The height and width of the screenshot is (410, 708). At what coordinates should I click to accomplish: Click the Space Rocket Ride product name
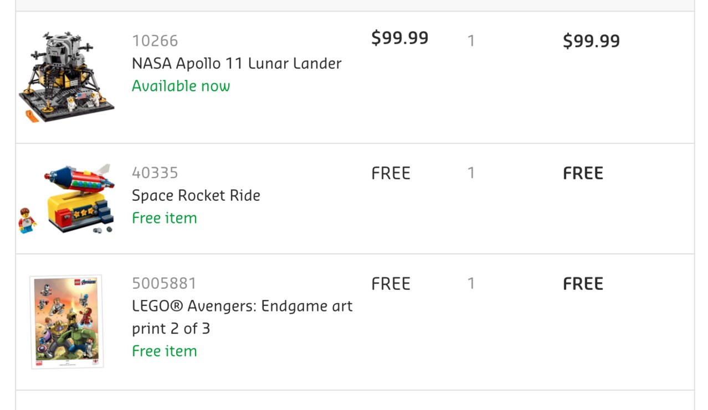(196, 195)
